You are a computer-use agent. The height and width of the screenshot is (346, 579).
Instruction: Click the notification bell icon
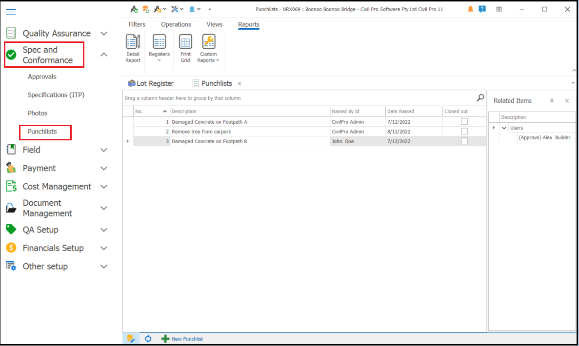click(470, 9)
